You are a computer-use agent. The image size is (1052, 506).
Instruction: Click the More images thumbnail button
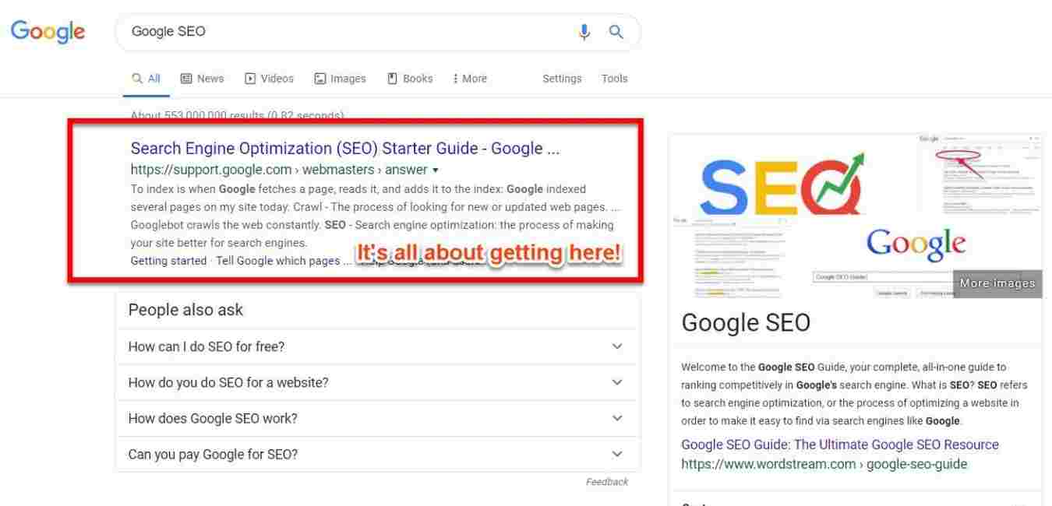(997, 283)
